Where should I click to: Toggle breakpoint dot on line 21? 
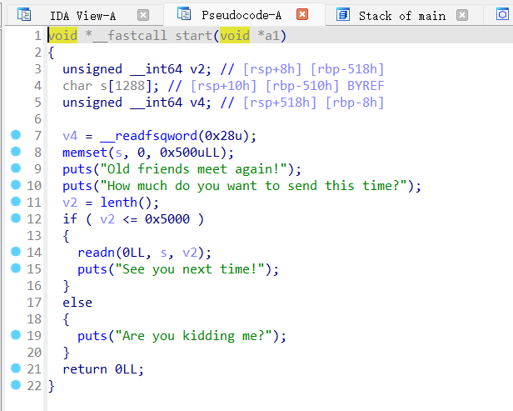(x=15, y=368)
